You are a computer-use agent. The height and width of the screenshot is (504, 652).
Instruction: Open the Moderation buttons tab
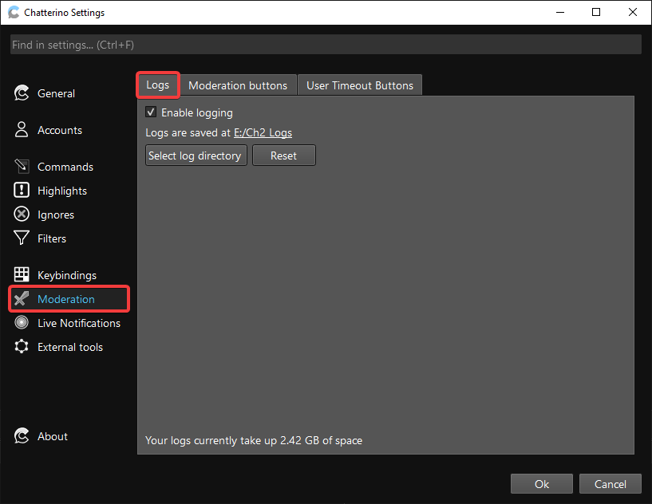(238, 85)
